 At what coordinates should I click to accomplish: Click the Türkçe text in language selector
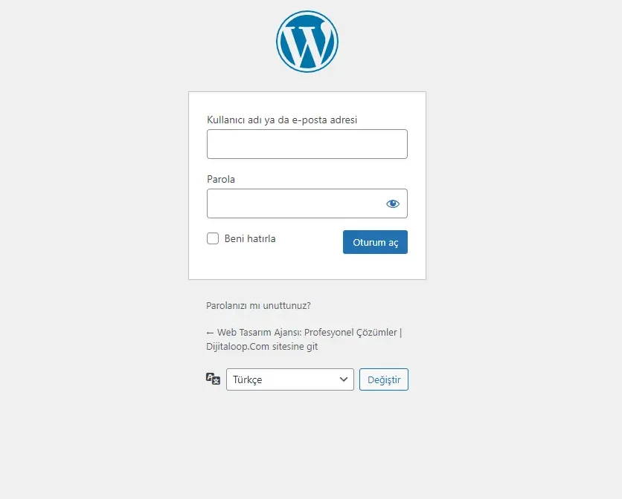248,379
